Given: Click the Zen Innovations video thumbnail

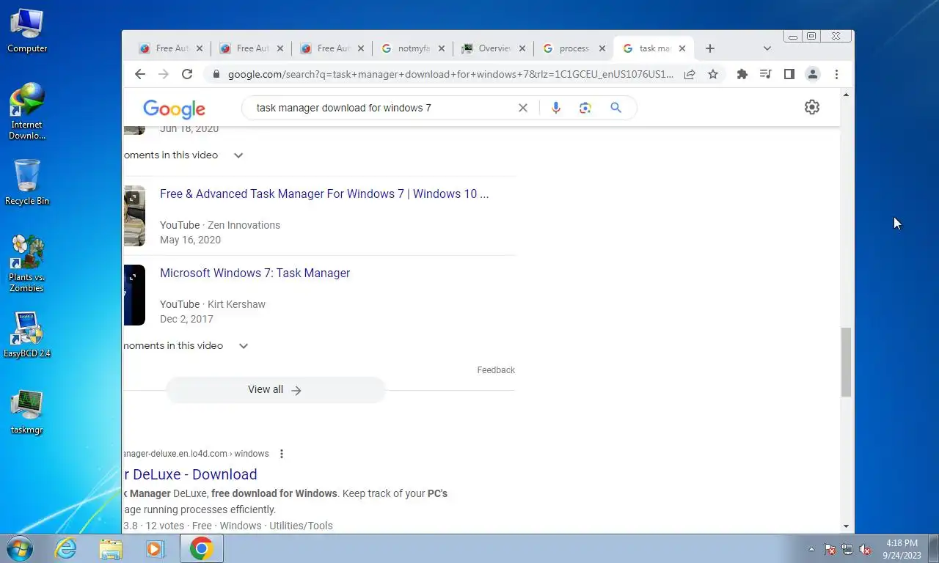Looking at the screenshot, I should (134, 216).
